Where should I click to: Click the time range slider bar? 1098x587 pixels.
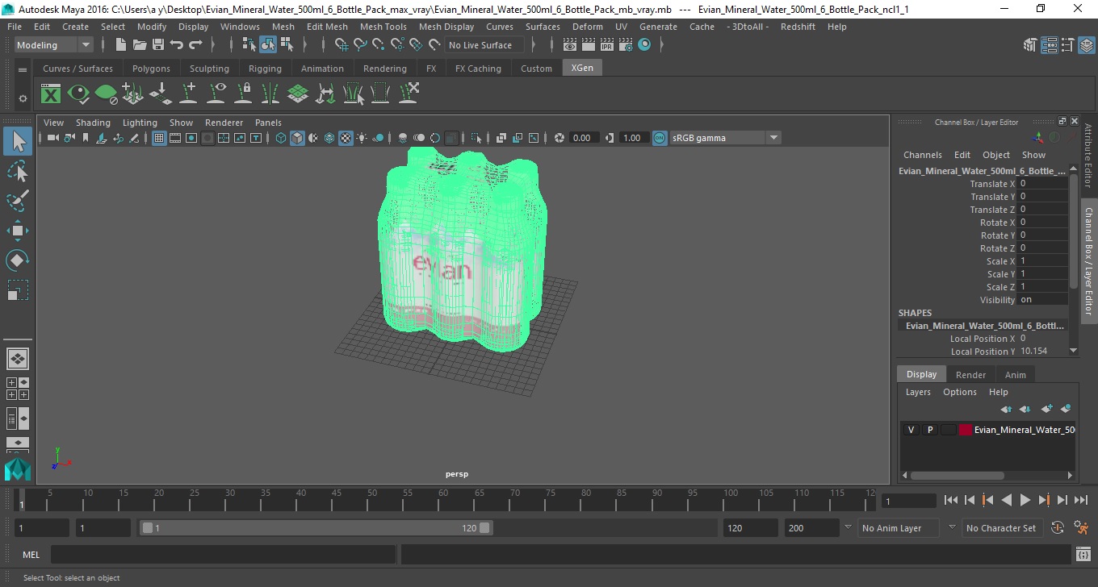click(x=316, y=528)
